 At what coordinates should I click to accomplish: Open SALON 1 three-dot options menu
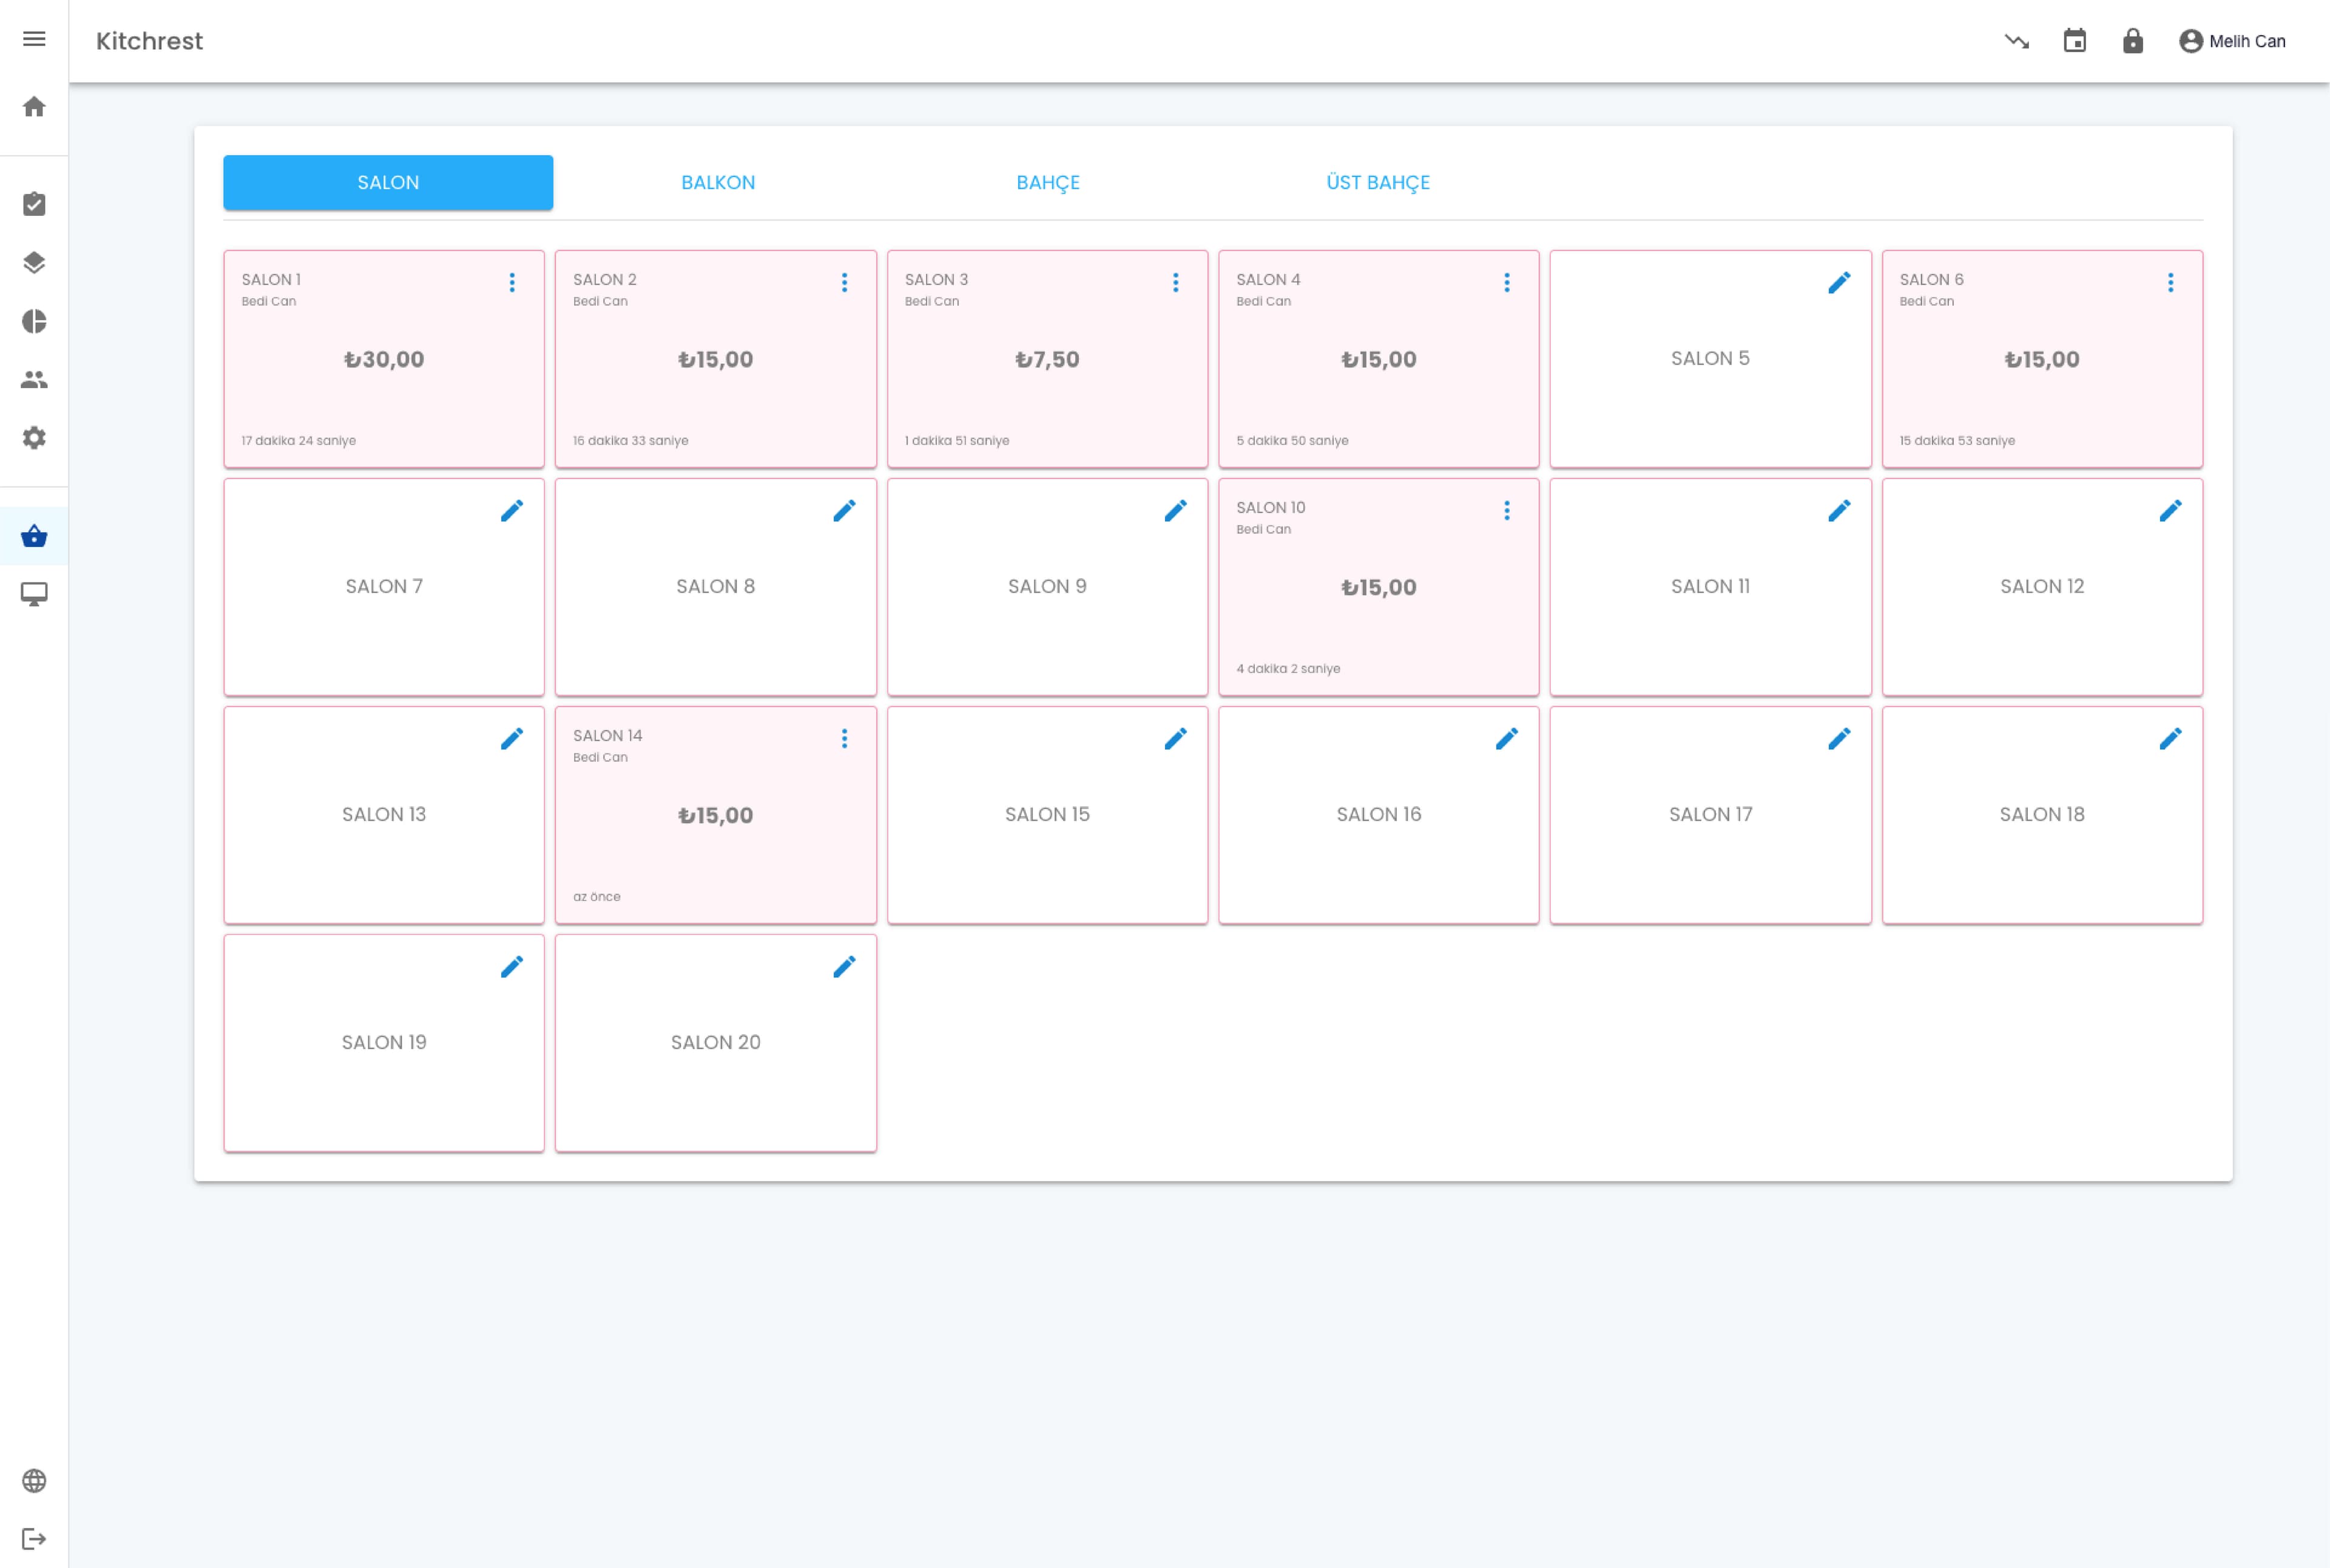click(512, 283)
